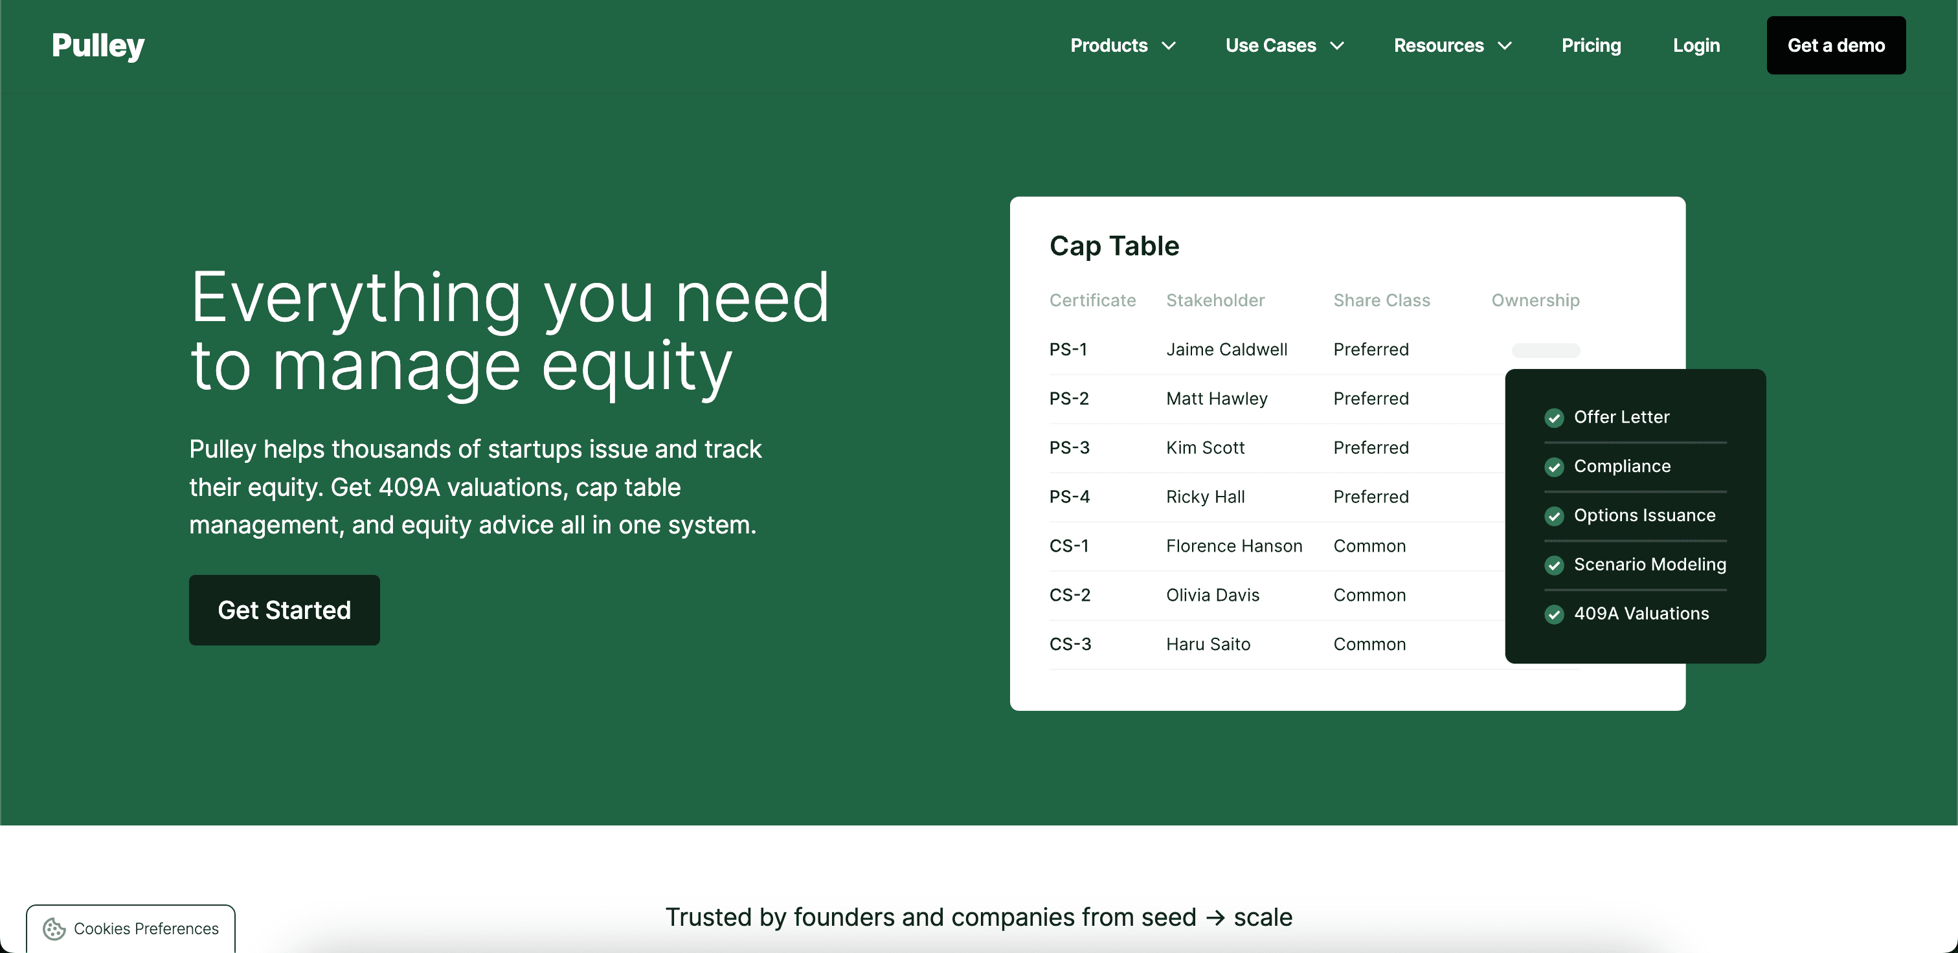Click the Login navigation item
Viewport: 1958px width, 953px height.
pyautogui.click(x=1696, y=45)
